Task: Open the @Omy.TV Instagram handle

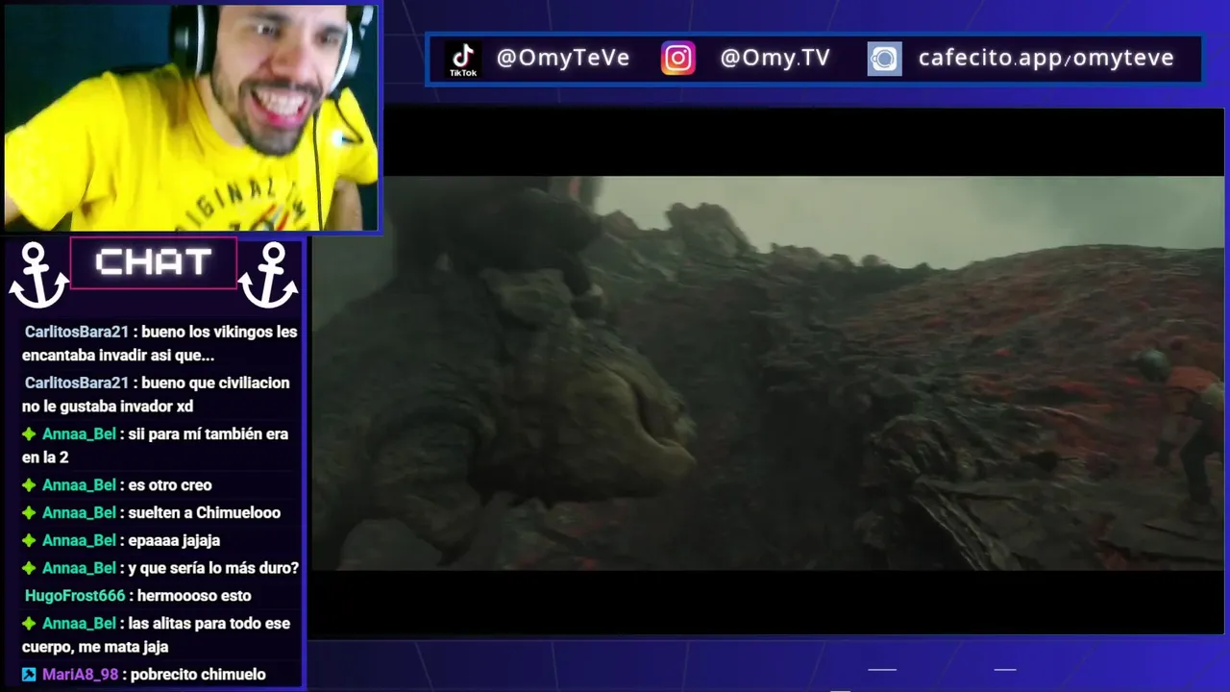Action: tap(775, 59)
